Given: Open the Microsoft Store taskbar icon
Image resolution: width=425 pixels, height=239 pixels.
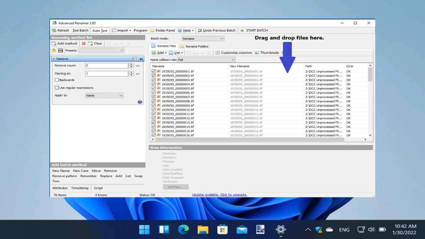Looking at the screenshot, I should pyautogui.click(x=222, y=229).
